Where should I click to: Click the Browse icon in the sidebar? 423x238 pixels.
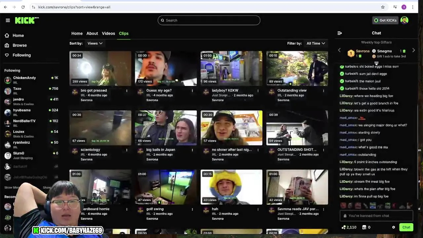tap(7, 45)
